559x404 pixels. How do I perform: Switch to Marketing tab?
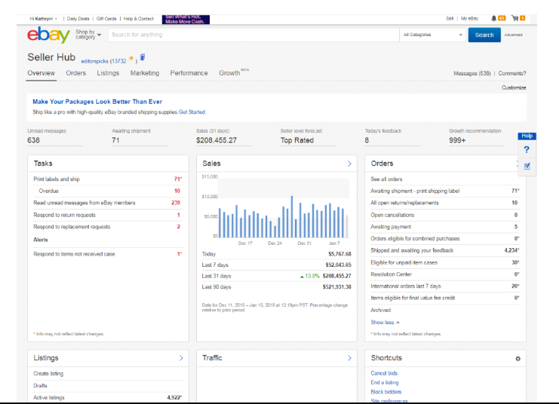pos(145,73)
